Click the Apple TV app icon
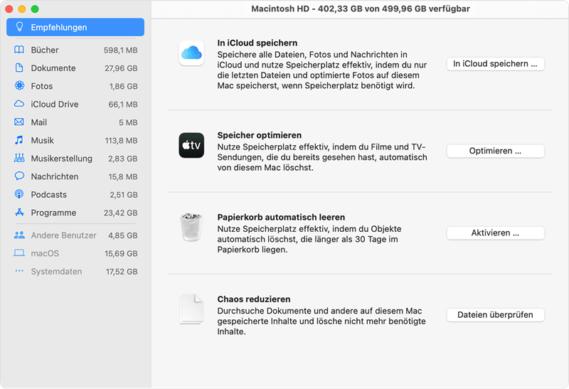569x389 pixels. point(191,145)
